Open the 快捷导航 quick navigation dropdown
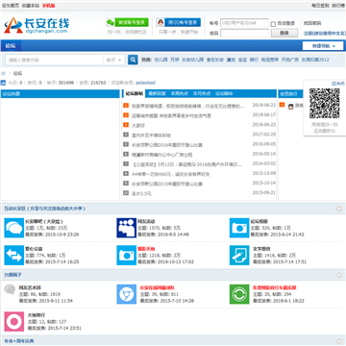The width and height of the screenshot is (346, 346). pos(323,46)
